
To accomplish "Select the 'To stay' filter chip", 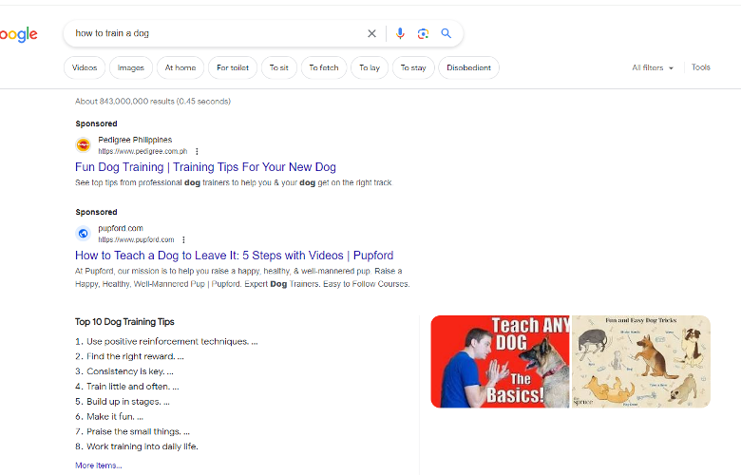I will coord(413,67).
